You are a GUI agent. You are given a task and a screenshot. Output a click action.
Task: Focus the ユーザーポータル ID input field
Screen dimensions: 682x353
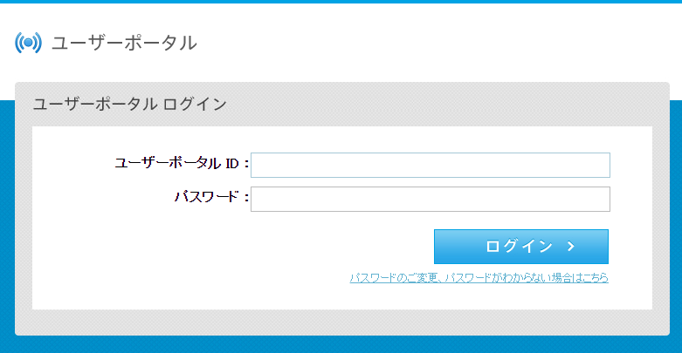point(430,165)
